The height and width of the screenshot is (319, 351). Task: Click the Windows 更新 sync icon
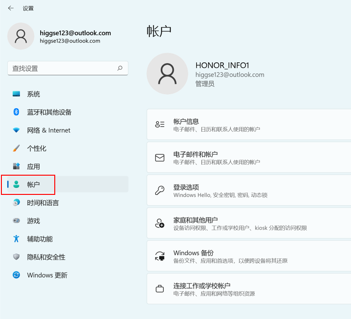(x=16, y=275)
